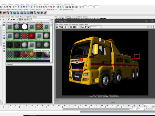Click Render Region icon in Render View toolbar
The image size is (155, 116).
point(60,27)
